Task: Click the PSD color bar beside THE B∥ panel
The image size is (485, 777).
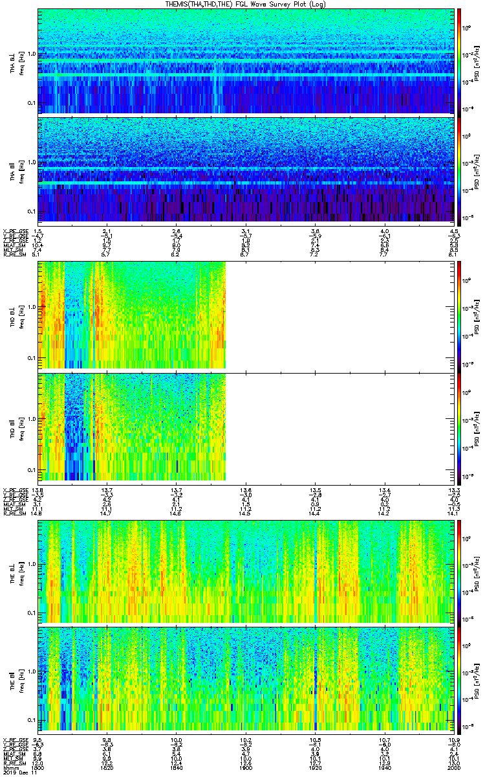Action: click(x=459, y=680)
